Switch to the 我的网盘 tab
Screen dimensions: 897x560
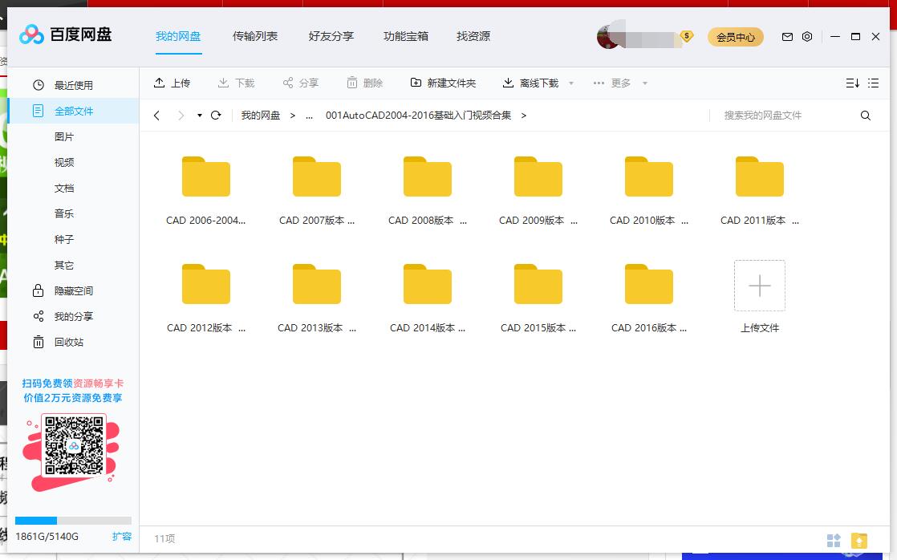(178, 37)
